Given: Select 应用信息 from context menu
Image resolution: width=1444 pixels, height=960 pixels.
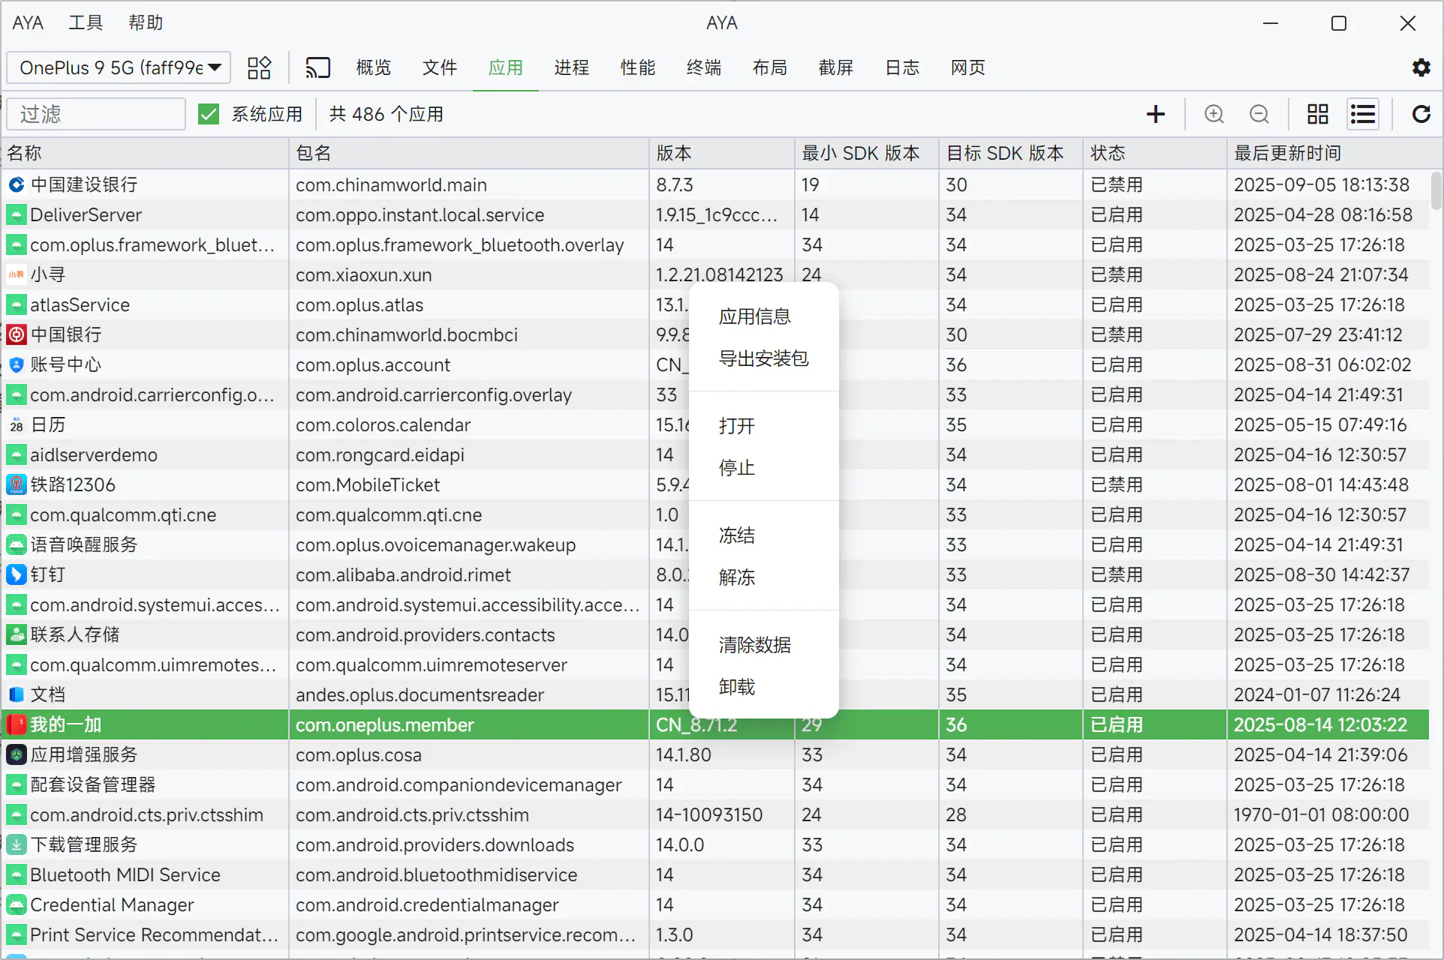Looking at the screenshot, I should tap(763, 316).
